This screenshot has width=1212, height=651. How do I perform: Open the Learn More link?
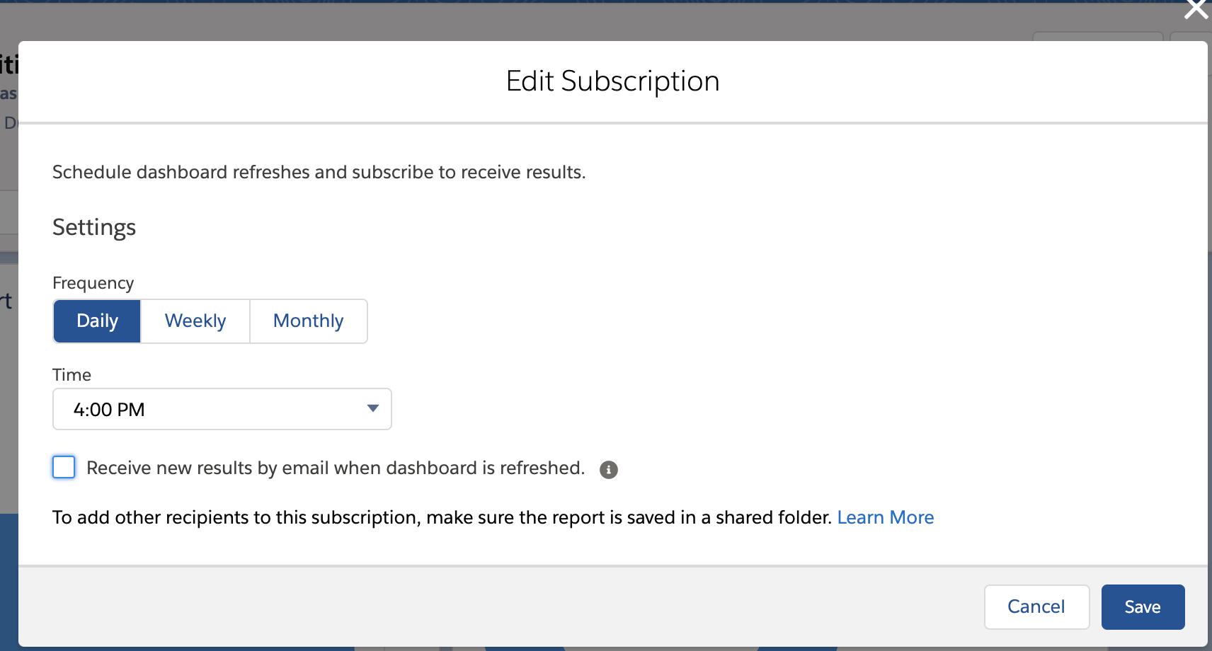(x=885, y=518)
